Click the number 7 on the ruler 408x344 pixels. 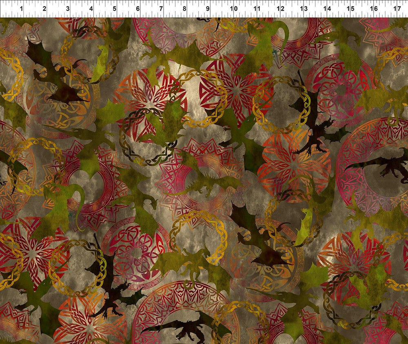161,8
